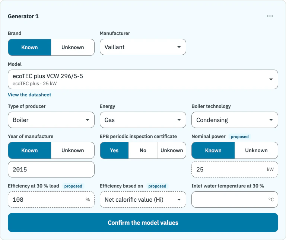Click the proposed badge beside Nominal power

click(x=240, y=137)
